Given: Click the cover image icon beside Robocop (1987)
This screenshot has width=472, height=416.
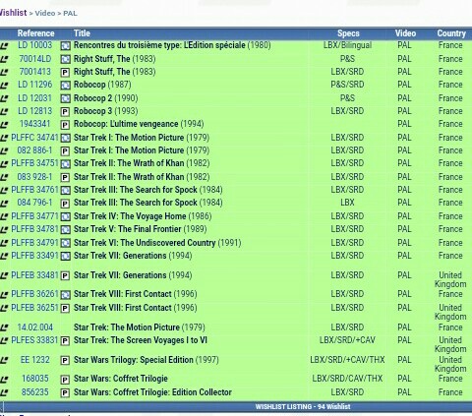Looking at the screenshot, I should click(65, 86).
